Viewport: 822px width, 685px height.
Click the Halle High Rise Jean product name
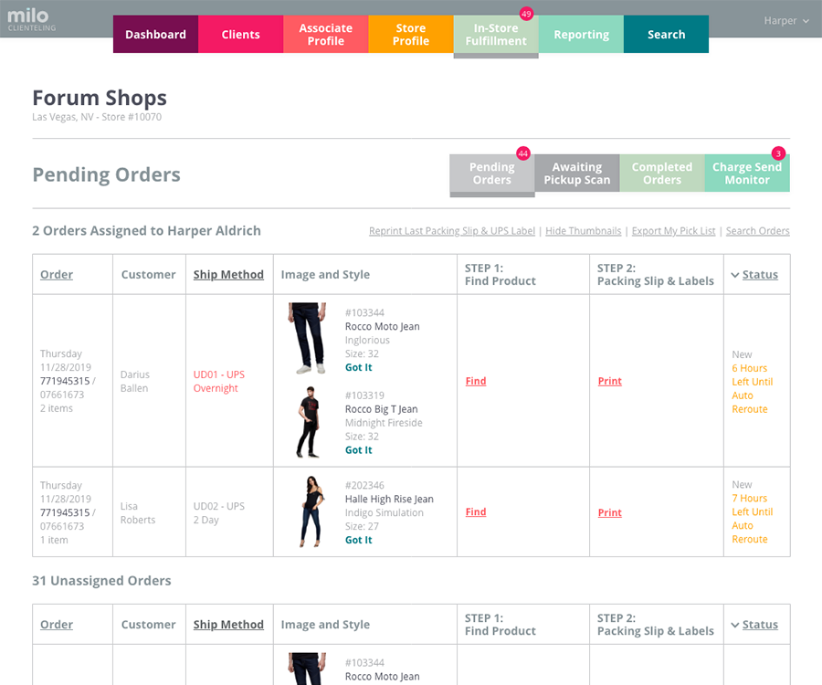click(389, 499)
